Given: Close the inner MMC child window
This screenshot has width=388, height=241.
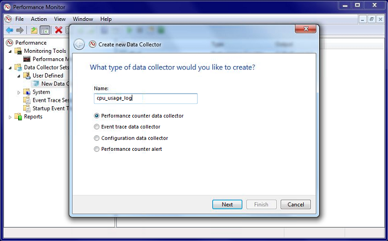Looking at the screenshot, I should tap(380, 19).
